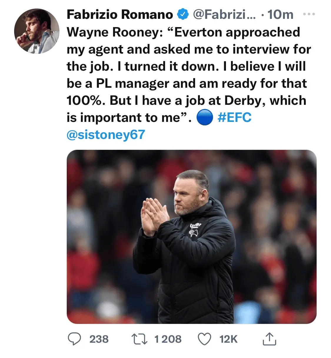
Task: Like the tweet with the heart icon
Action: [204, 339]
